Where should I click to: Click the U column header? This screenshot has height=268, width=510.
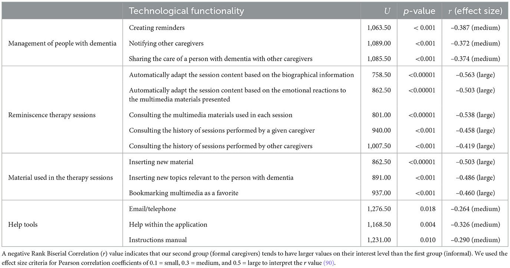[387, 11]
